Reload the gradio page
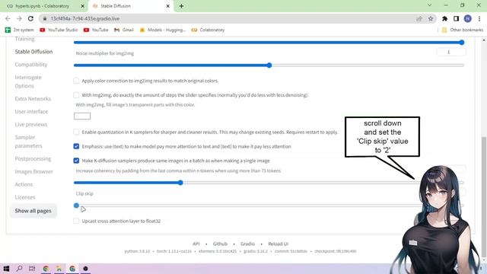The width and height of the screenshot is (487, 274). click(x=30, y=18)
